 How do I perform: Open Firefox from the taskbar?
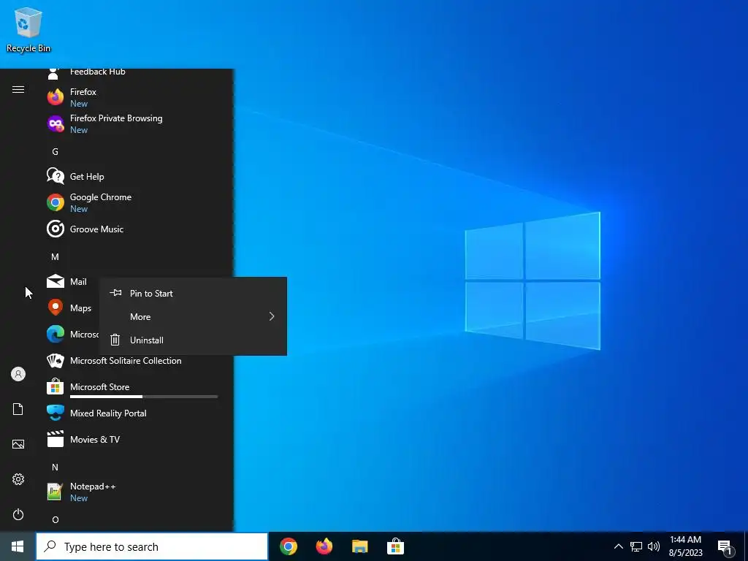coord(324,546)
